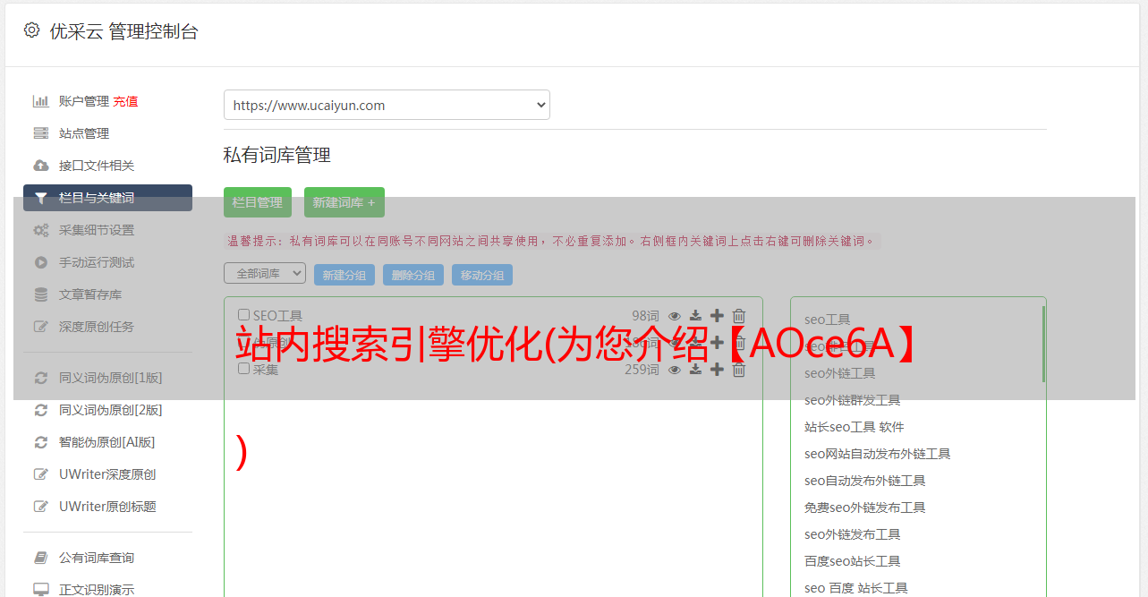Image resolution: width=1148 pixels, height=597 pixels.
Task: Tick the 采集 checkbox
Action: [243, 368]
